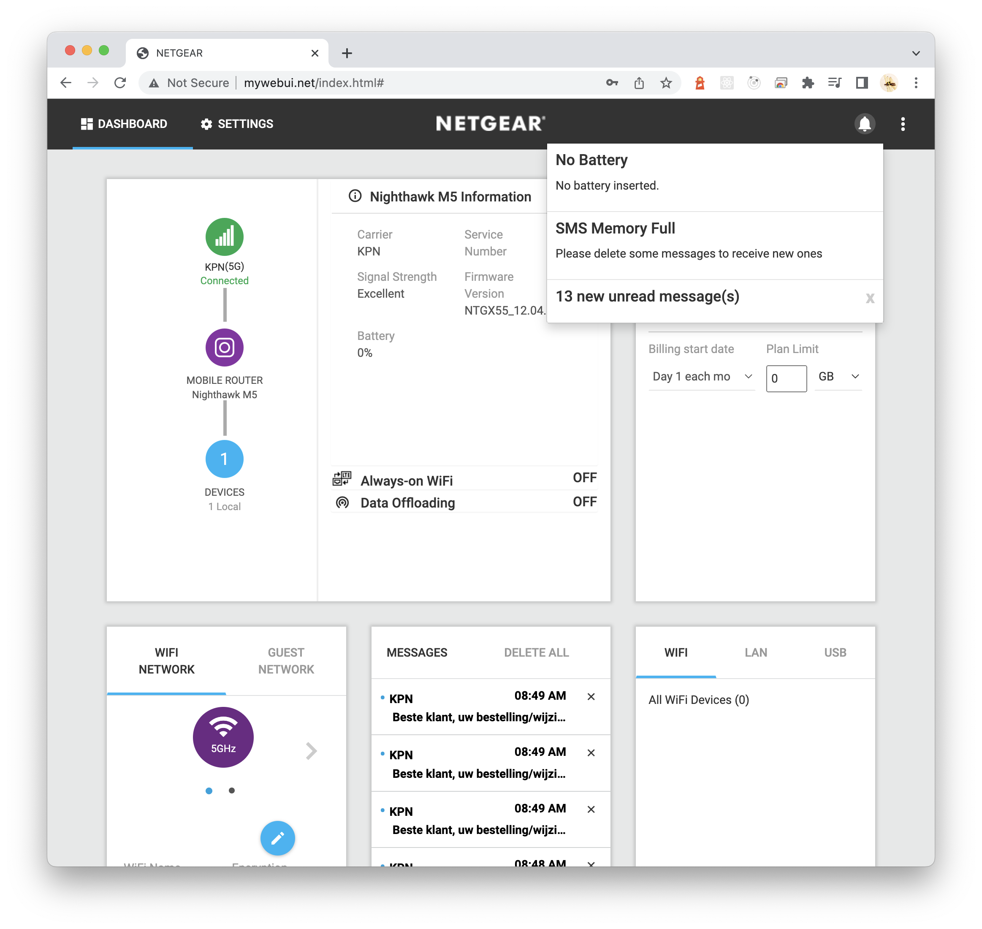Click the firmware version NTGX55_12.04 text
Screen dimensions: 982x929
505,310
